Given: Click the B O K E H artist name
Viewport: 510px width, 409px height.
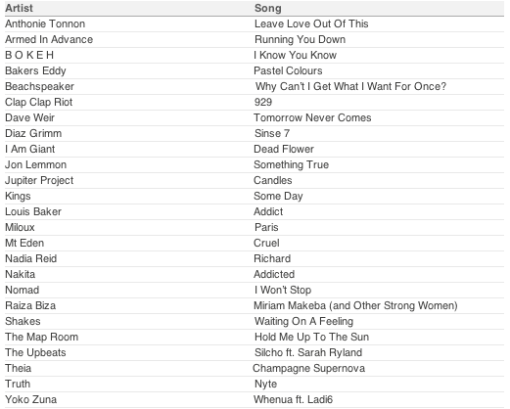Looking at the screenshot, I should coord(29,55).
